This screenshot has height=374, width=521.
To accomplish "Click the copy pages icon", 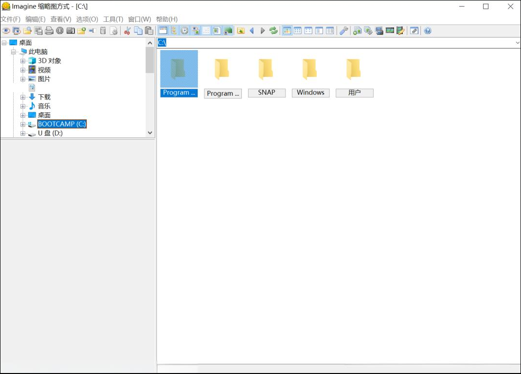I will click(138, 31).
